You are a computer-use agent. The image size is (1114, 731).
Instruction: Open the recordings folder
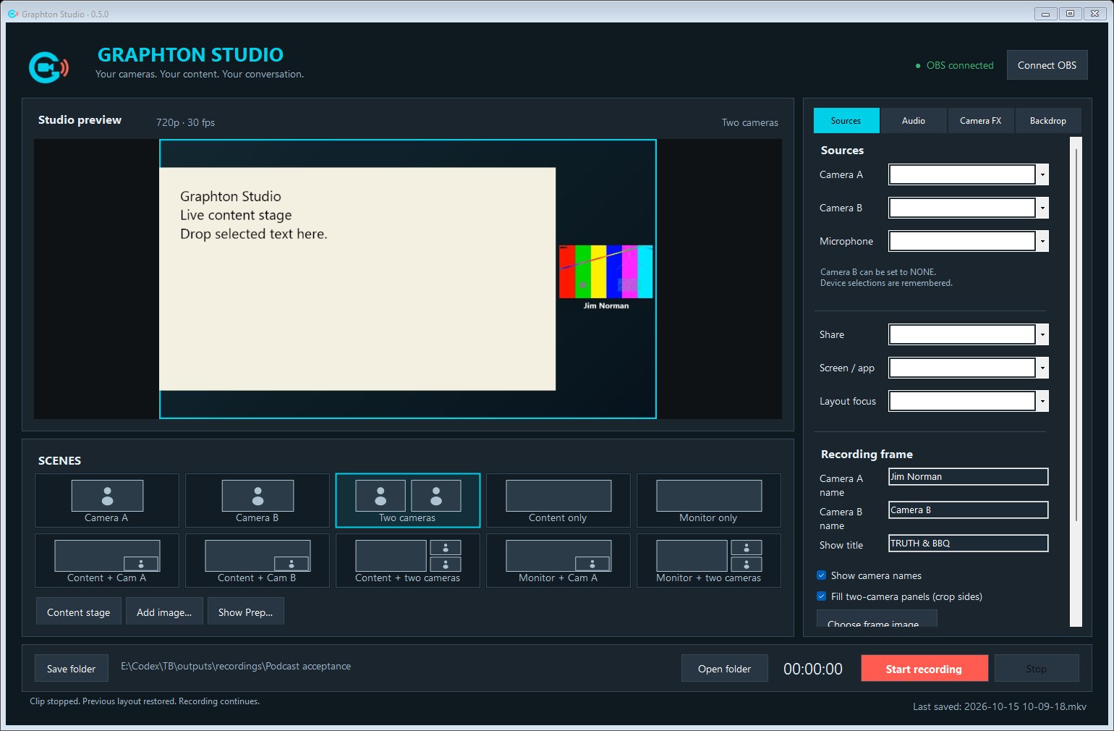coord(724,669)
